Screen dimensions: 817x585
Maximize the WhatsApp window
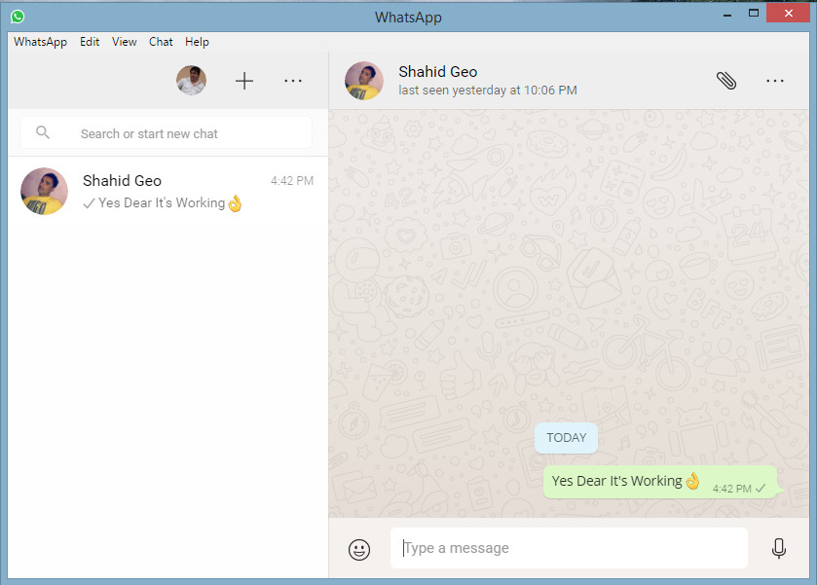(x=754, y=13)
